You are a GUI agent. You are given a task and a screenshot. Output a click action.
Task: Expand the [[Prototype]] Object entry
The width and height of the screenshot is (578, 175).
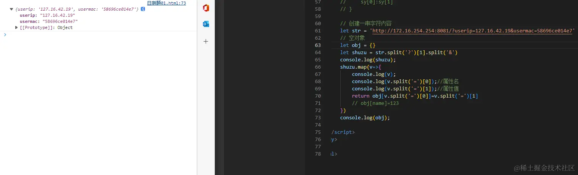17,27
